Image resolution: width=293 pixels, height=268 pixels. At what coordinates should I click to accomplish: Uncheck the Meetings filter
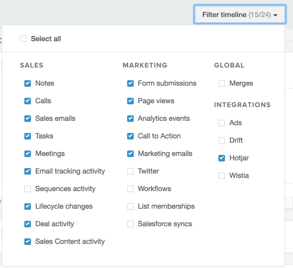28,154
